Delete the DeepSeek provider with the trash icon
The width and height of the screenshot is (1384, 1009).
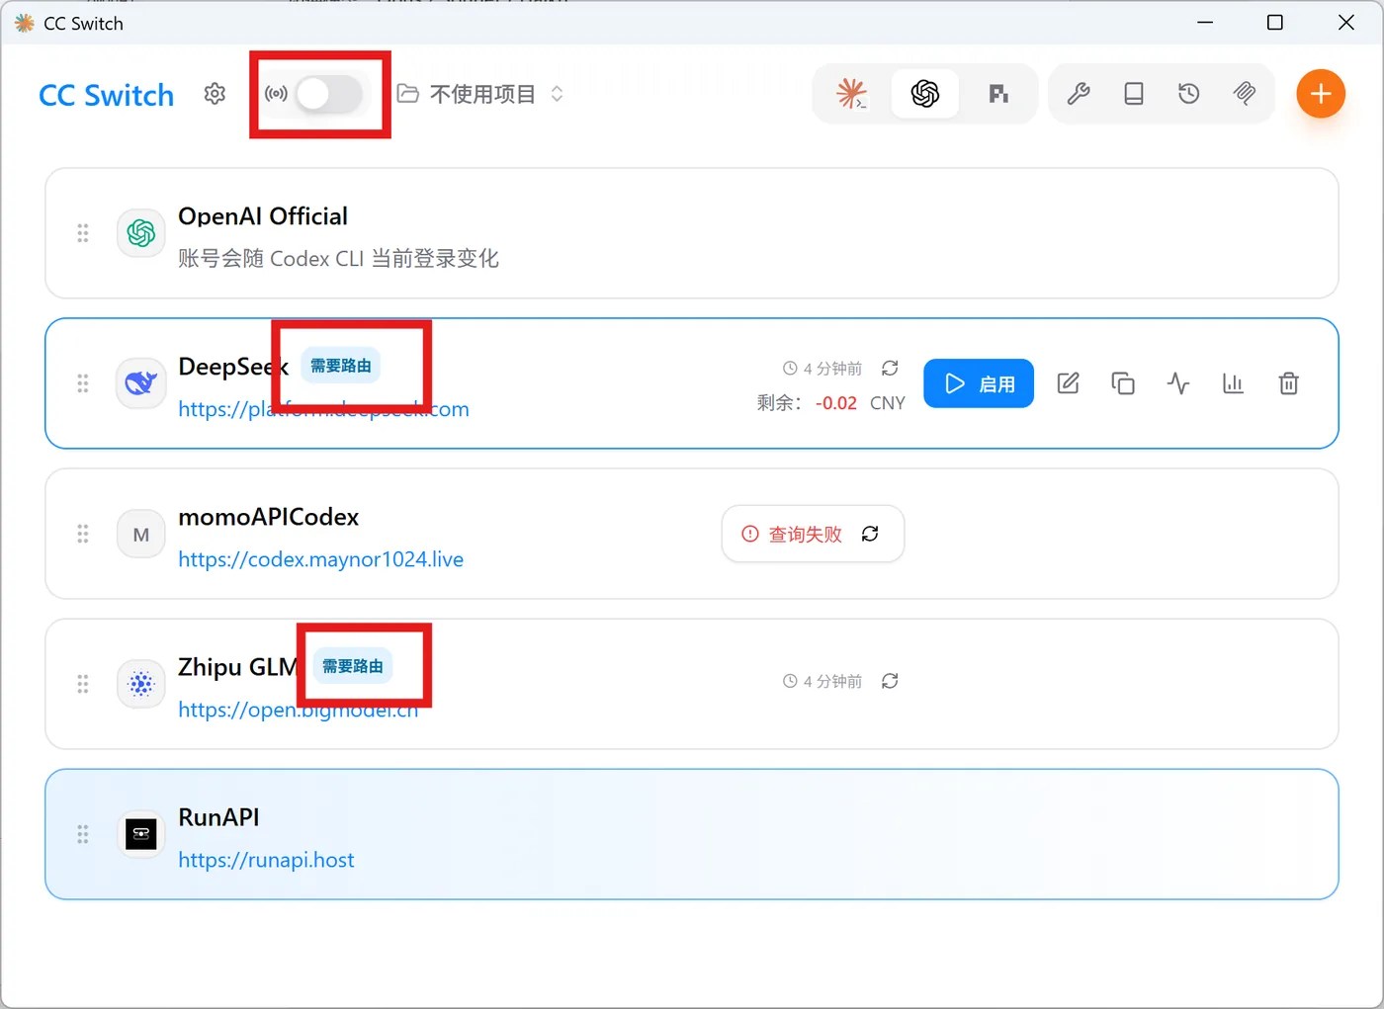[1288, 383]
